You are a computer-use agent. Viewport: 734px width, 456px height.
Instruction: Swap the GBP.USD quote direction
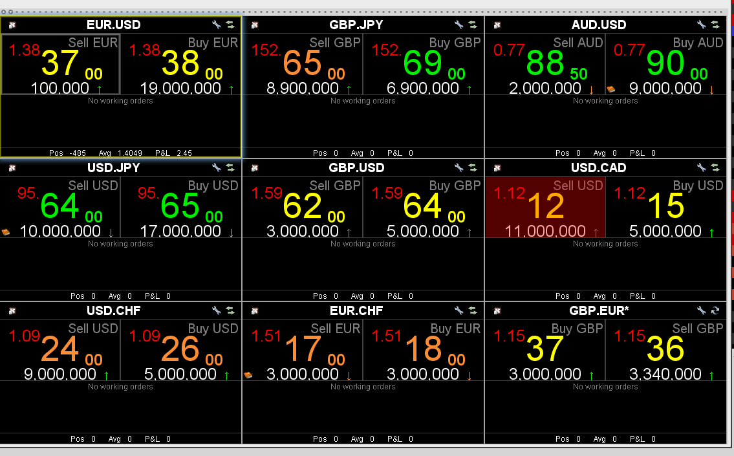[x=473, y=167]
